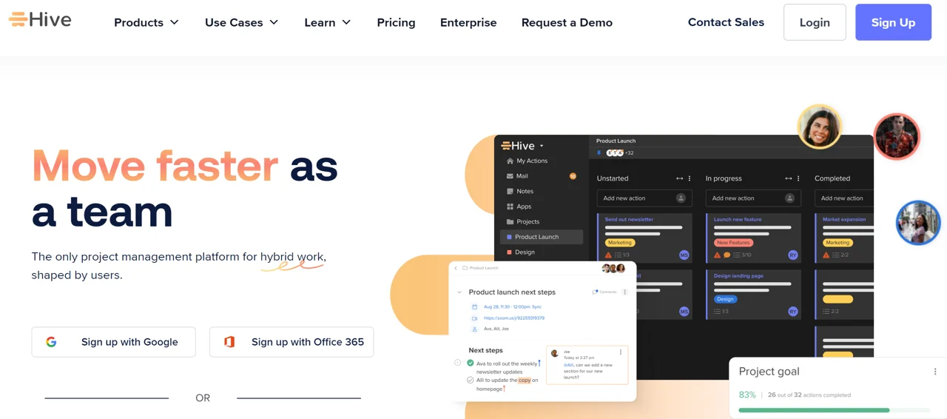
Task: Click the pin icon under Product Launch title
Action: tap(599, 152)
